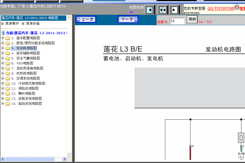Expand the 9、空调系统电路图 tree node
The image size is (245, 163).
click(3, 78)
